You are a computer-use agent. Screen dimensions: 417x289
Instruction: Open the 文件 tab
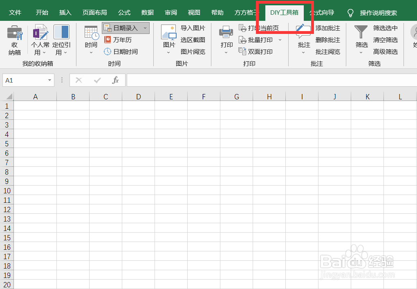click(x=15, y=13)
